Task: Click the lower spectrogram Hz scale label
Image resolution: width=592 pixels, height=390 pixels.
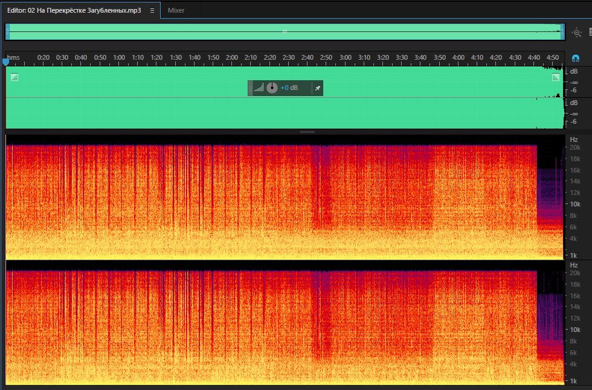Action: pos(574,265)
